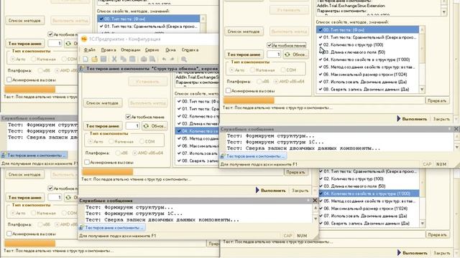Click the repeat-count field in the Конфигурация window
460x258 pixels.
132,126
